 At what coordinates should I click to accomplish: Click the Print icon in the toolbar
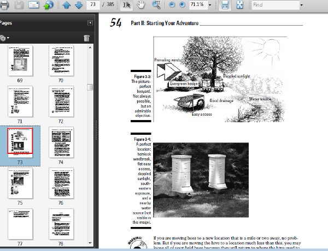[x=4, y=4]
